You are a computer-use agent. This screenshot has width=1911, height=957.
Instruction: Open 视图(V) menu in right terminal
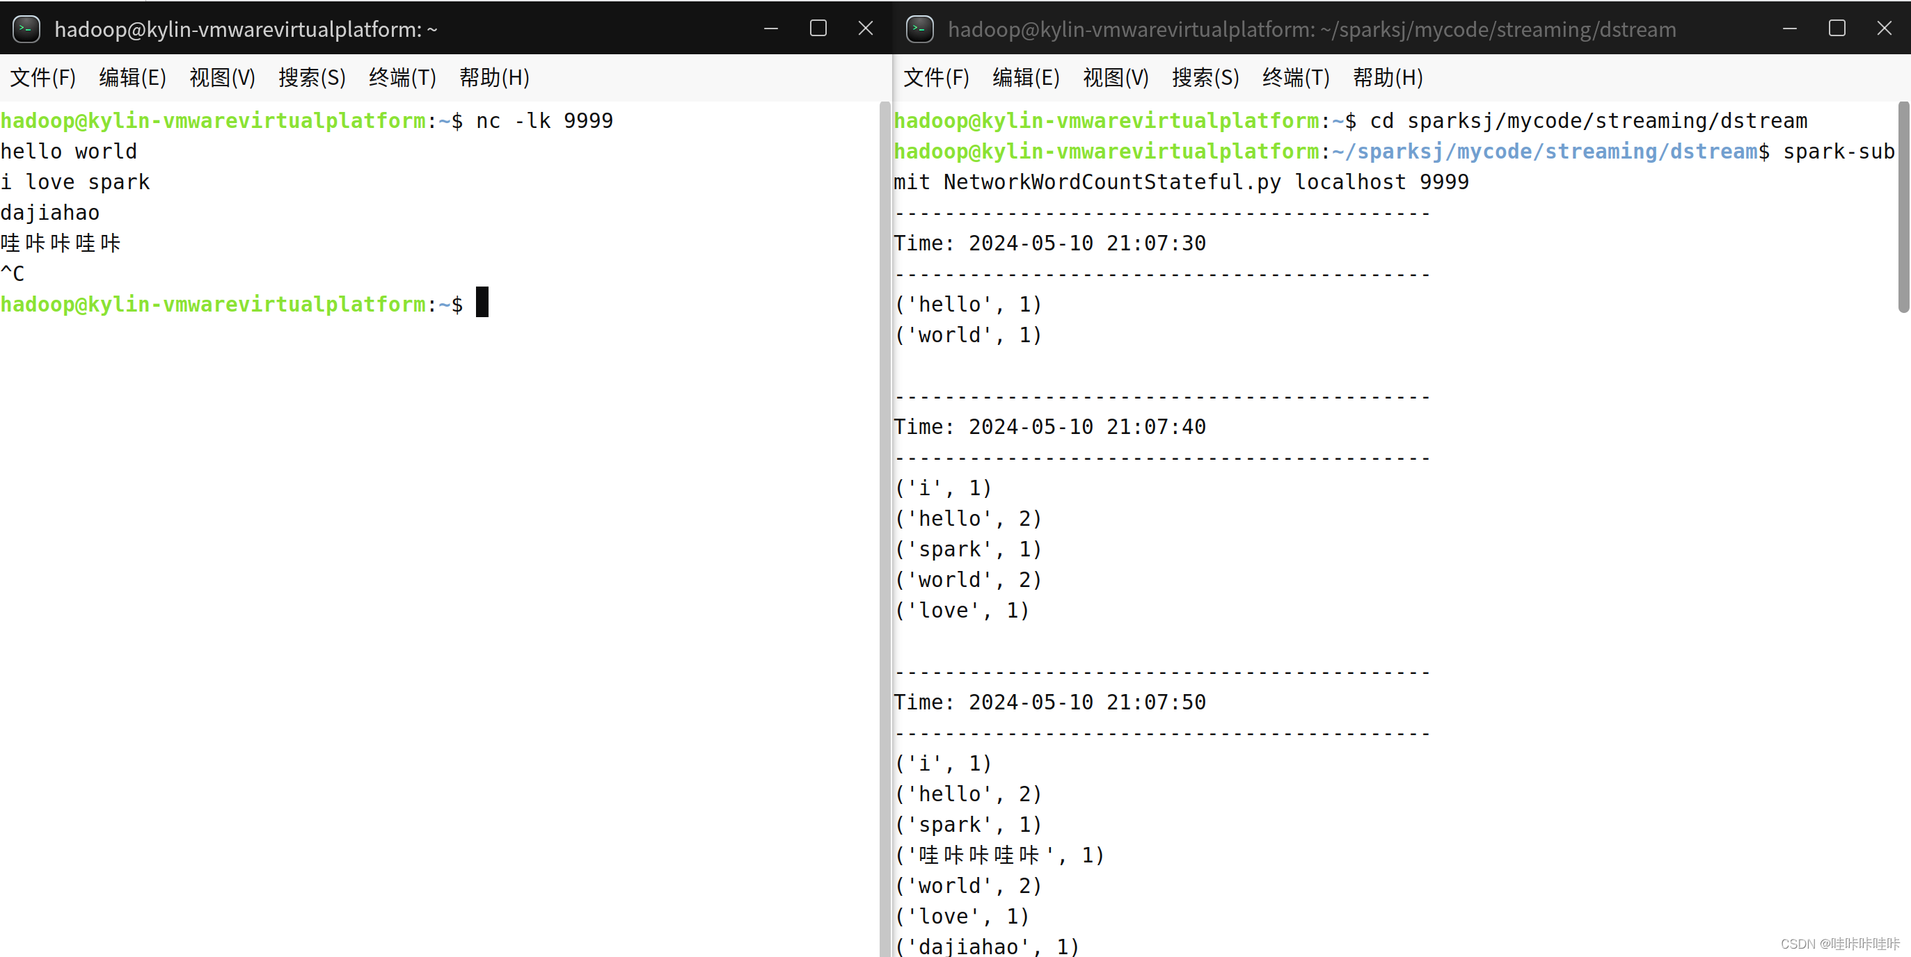coord(1116,77)
